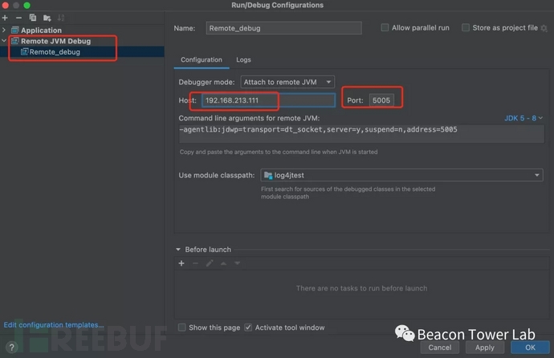Viewport: 554px width, 358px height.
Task: Click the red window close button
Action: coord(6,6)
